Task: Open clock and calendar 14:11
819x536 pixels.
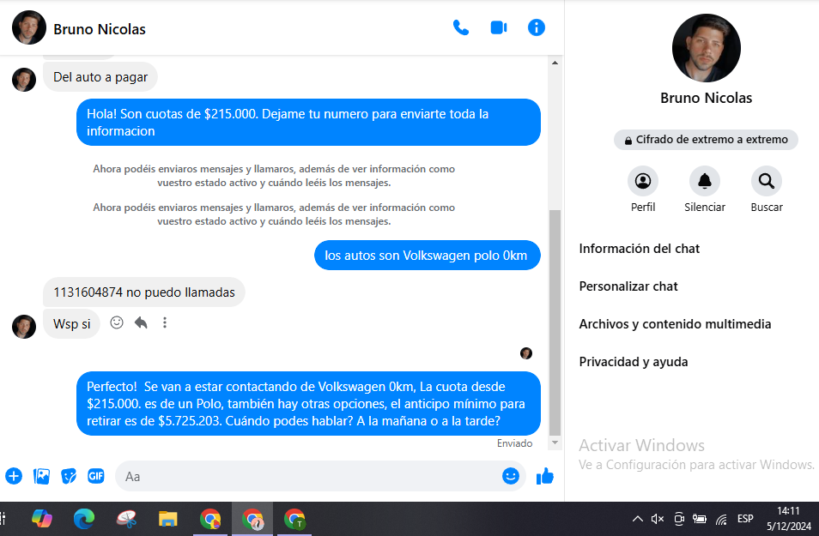Action: [789, 519]
